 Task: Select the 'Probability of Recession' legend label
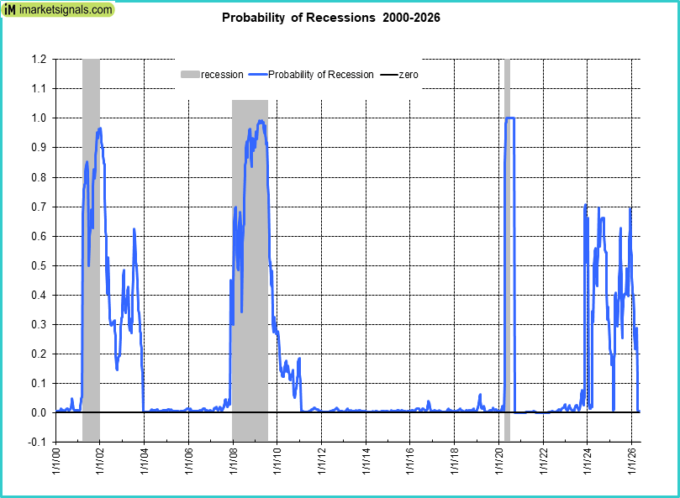[x=320, y=75]
